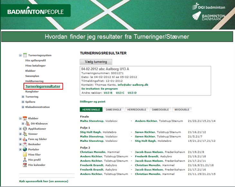This screenshot has width=235, height=187.
Task: Click the Venner people icon
Action: (x=25, y=134)
